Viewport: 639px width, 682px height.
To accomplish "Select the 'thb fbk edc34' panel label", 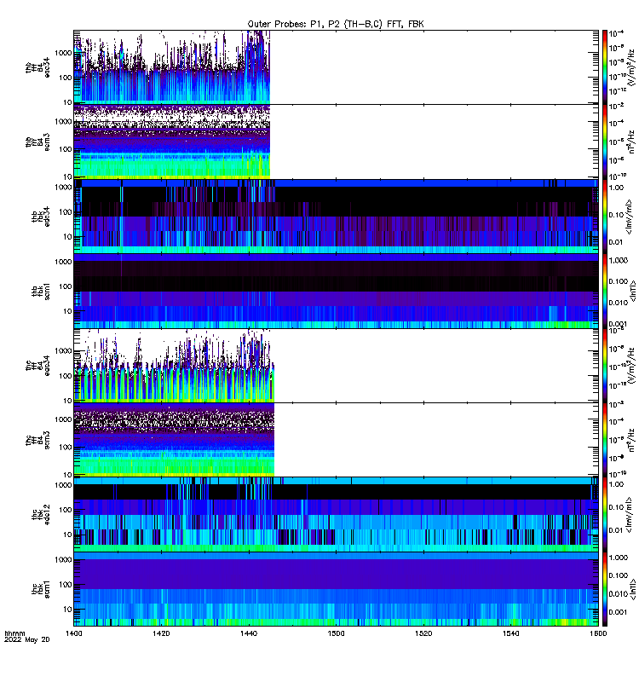I will click(x=41, y=217).
